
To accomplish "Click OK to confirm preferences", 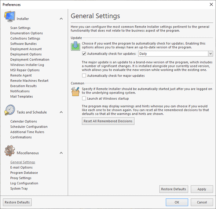I will click(177, 202).
